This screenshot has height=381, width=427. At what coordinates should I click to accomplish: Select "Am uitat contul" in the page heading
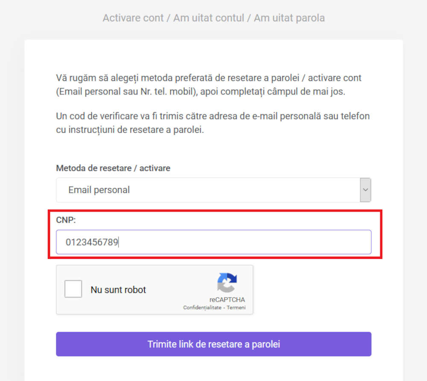209,18
